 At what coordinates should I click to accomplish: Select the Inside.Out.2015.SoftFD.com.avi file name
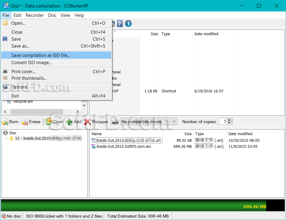pyautogui.click(x=124, y=147)
